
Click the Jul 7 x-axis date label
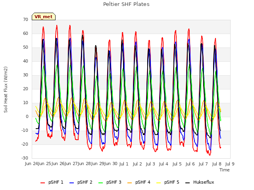[203, 164]
